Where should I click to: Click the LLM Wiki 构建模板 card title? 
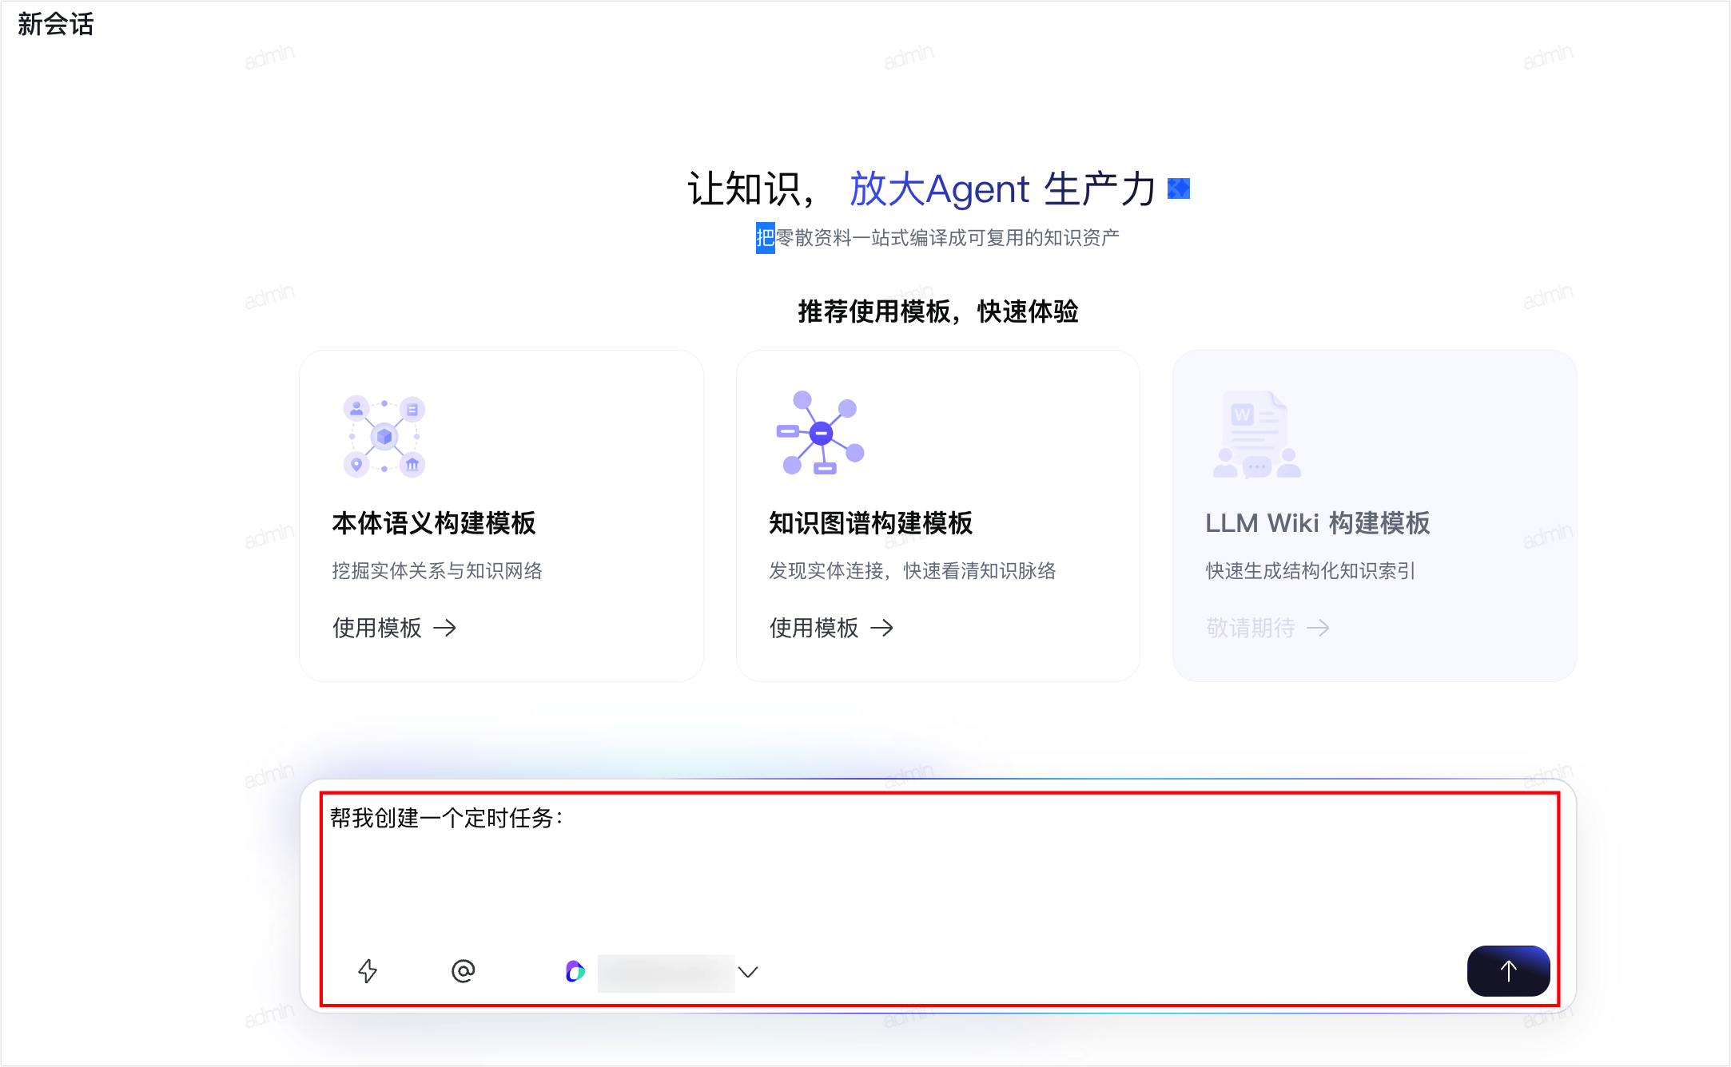[x=1318, y=523]
